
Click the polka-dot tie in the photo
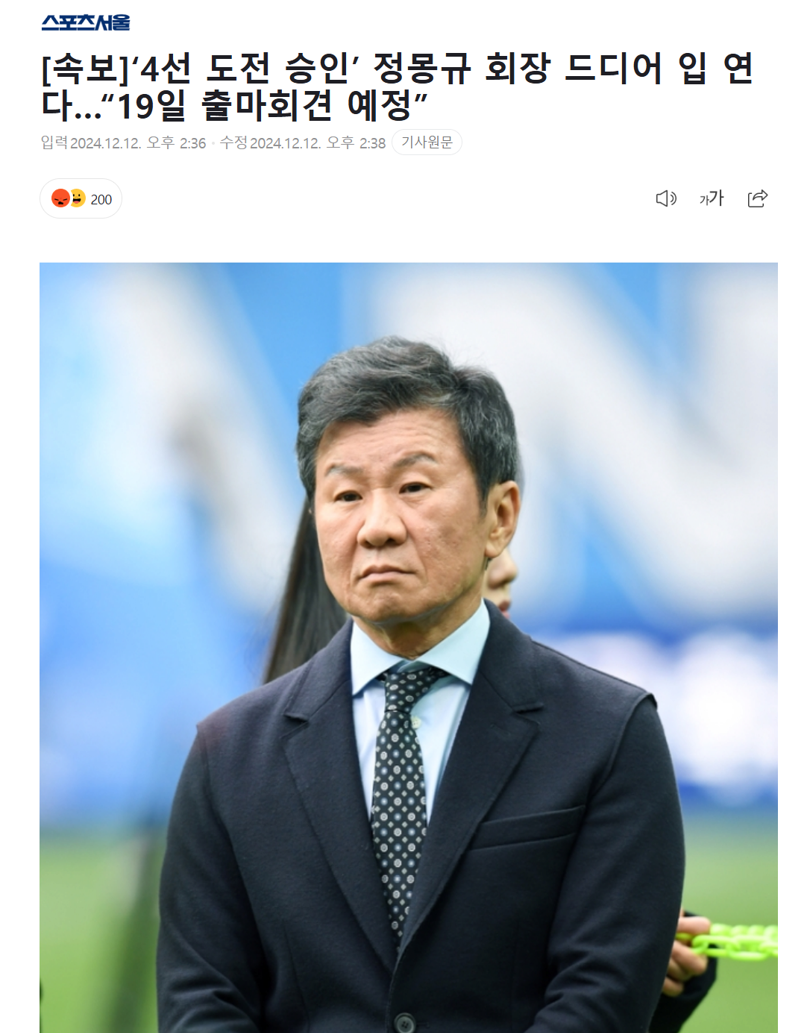pyautogui.click(x=401, y=791)
